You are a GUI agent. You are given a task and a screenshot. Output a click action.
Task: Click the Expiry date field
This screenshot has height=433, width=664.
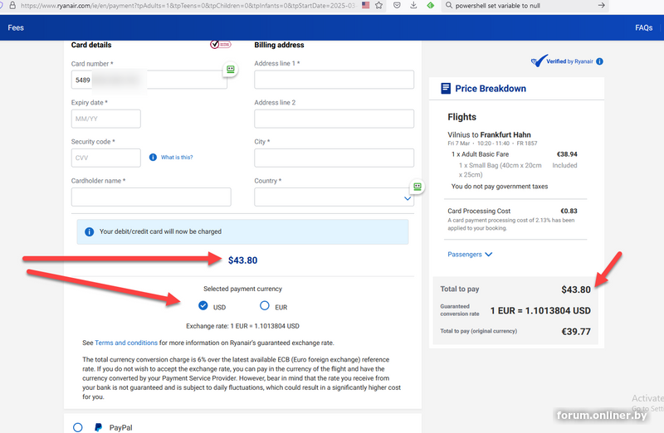pyautogui.click(x=106, y=119)
